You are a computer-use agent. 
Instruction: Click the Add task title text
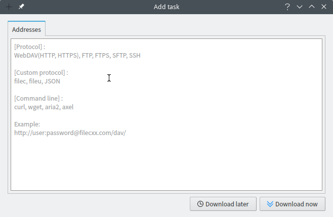tap(166, 7)
